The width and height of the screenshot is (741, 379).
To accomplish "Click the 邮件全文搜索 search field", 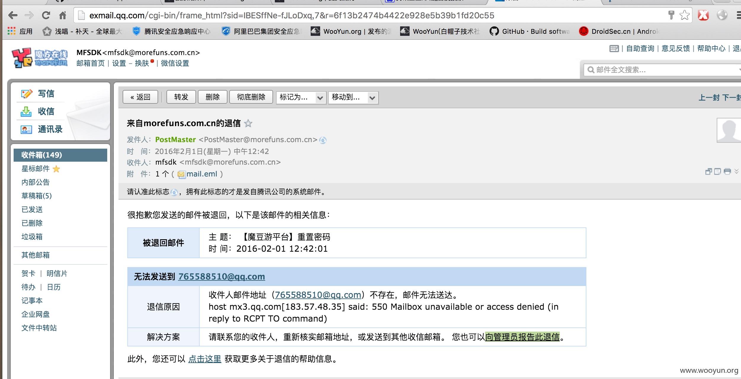I will pyautogui.click(x=662, y=70).
